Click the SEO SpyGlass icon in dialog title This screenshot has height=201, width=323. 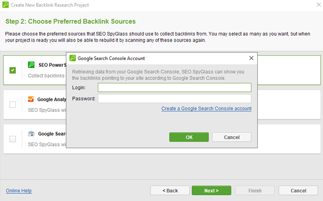(x=72, y=58)
